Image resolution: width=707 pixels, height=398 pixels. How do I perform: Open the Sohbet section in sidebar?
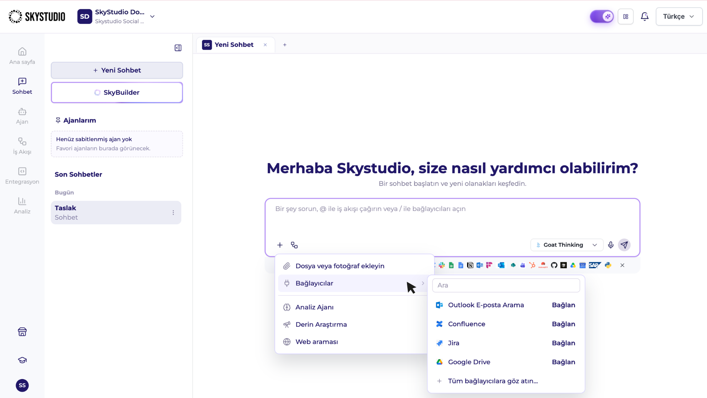pos(22,86)
